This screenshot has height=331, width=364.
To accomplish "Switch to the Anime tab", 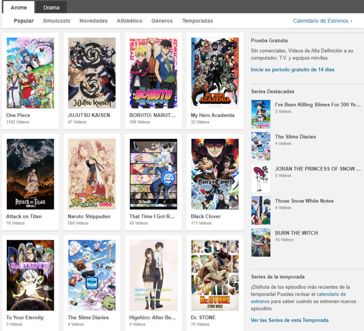I will pos(18,7).
